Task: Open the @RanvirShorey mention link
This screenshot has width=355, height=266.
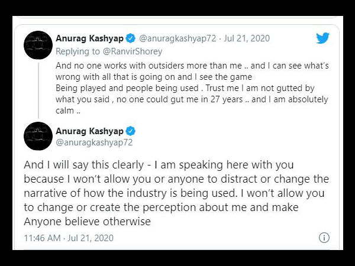Action: click(133, 51)
